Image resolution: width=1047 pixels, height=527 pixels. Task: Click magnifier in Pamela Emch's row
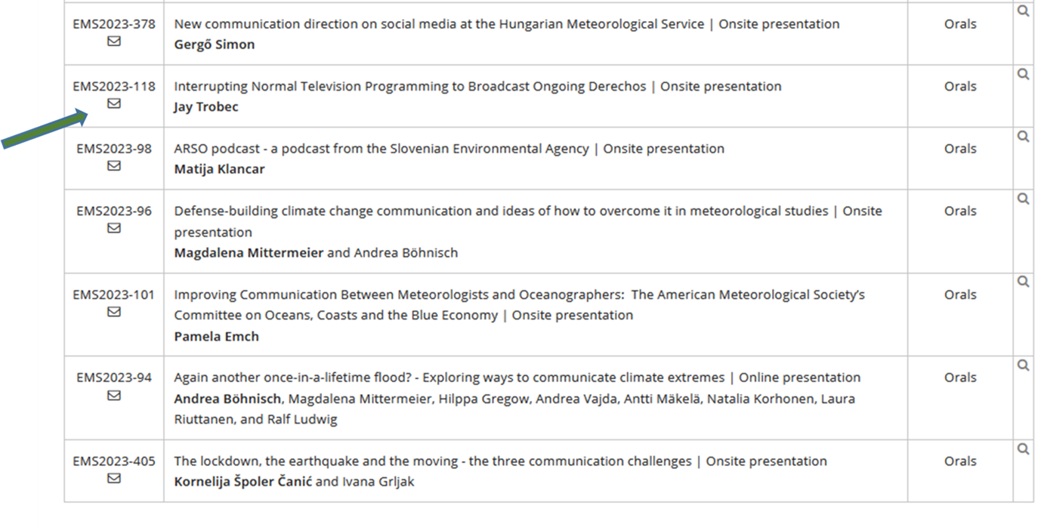1023,282
